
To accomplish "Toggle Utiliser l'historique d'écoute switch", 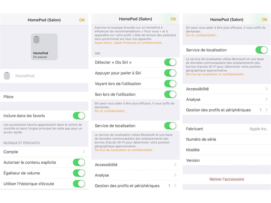I will [x=79, y=184].
